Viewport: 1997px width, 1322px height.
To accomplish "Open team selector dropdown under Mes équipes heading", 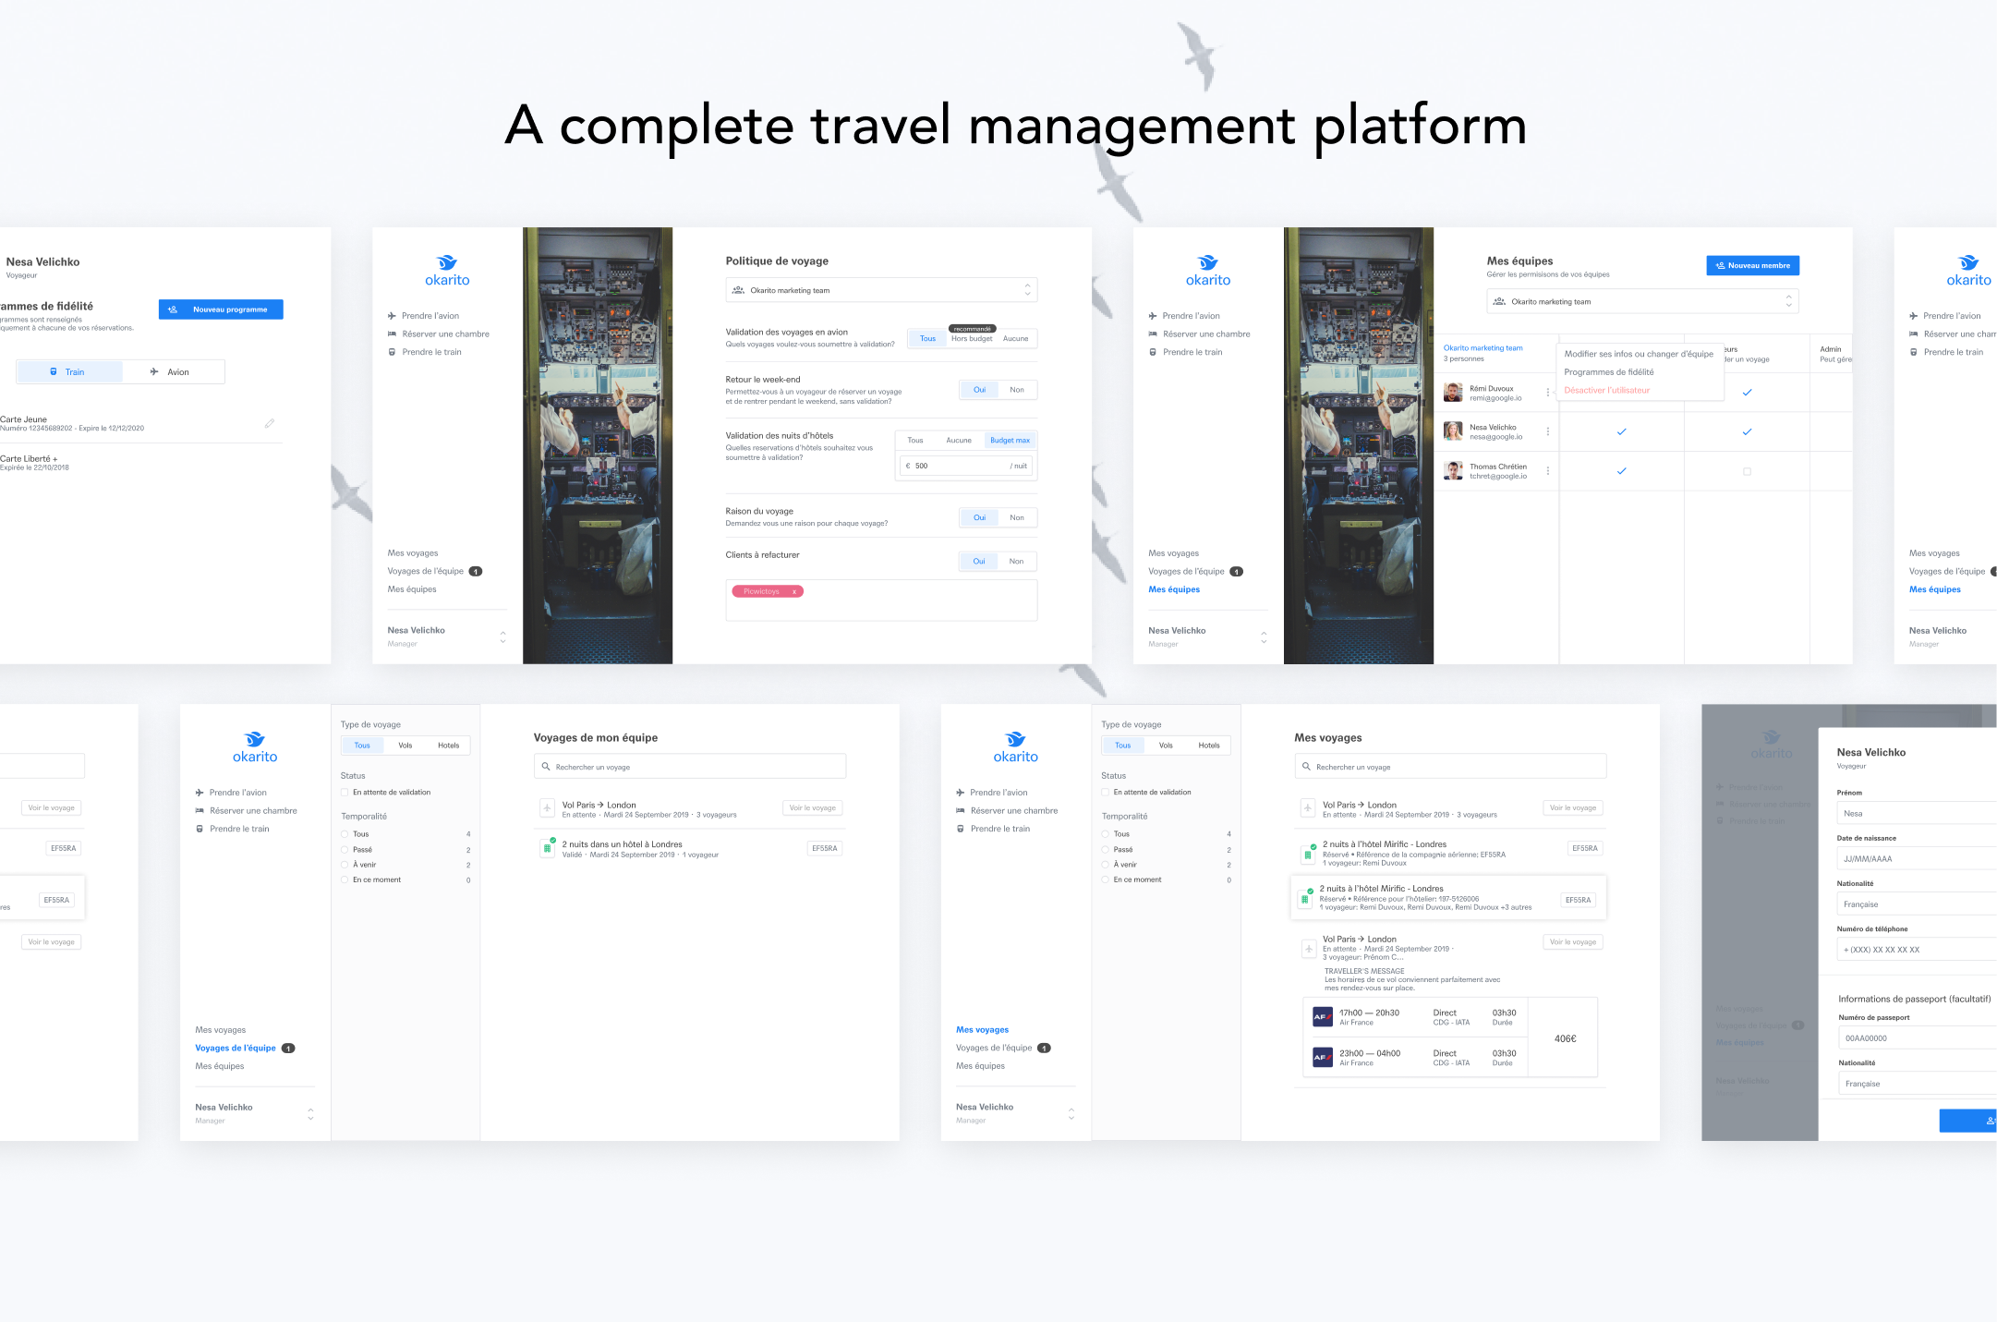I will pos(1642,301).
